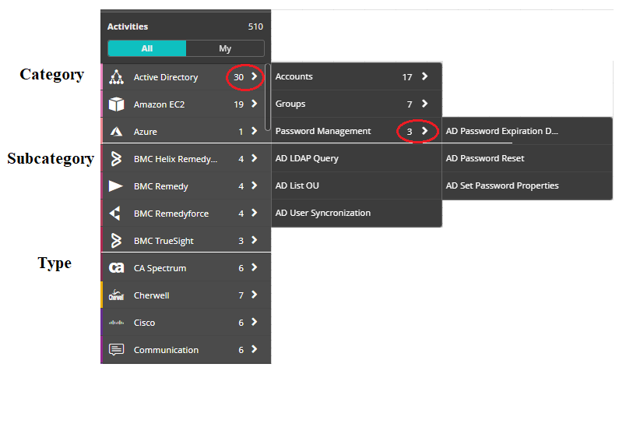
Task: Click the BMC Remedyforce label
Action: click(171, 214)
